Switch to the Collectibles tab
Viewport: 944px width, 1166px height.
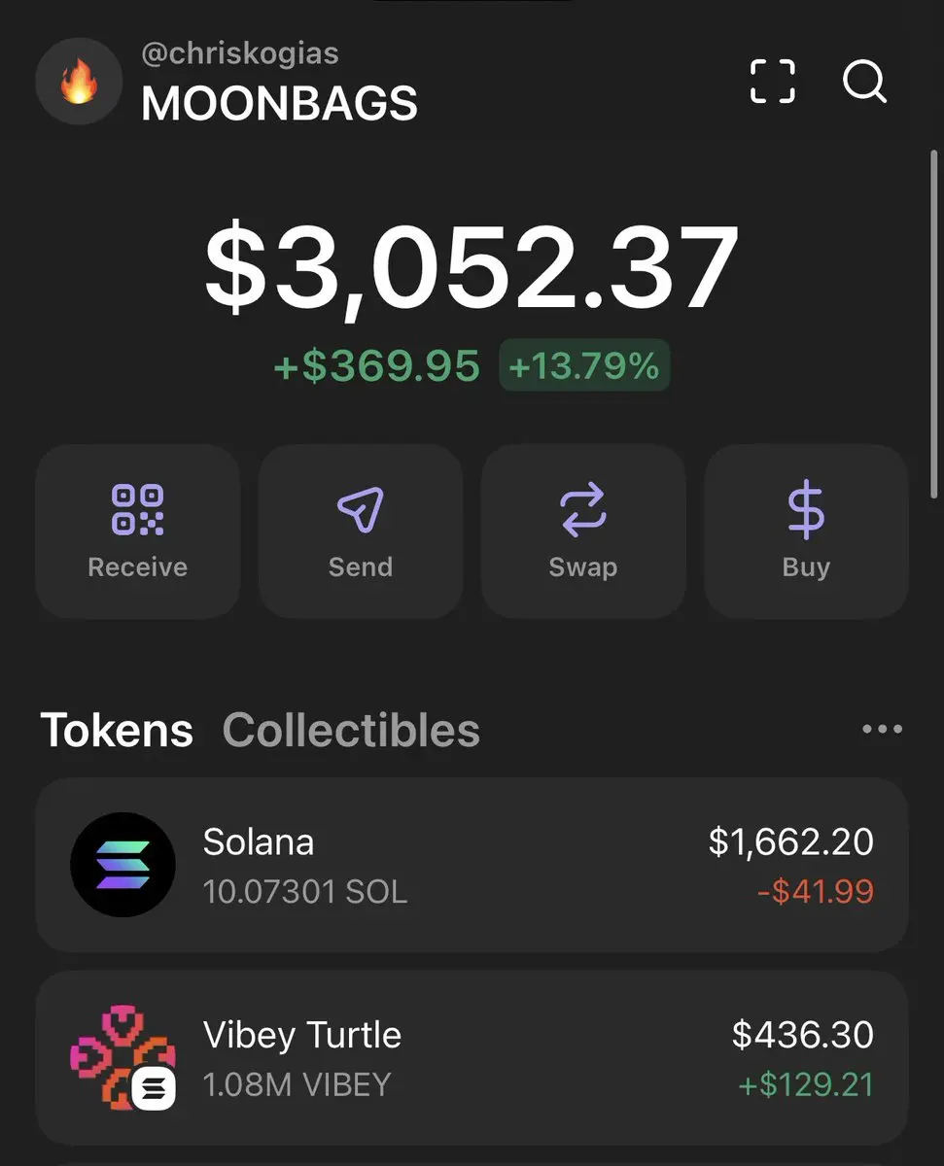351,731
